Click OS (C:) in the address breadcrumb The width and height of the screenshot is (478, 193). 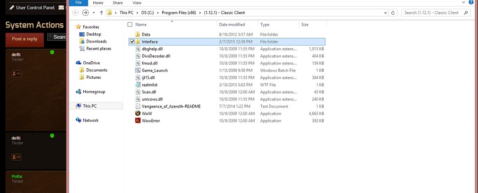click(149, 13)
